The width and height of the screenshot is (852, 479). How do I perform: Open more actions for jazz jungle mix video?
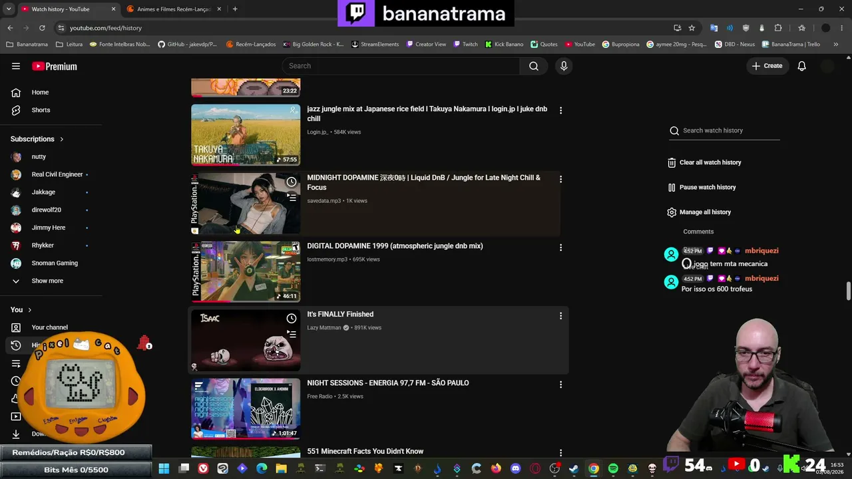tap(560, 110)
